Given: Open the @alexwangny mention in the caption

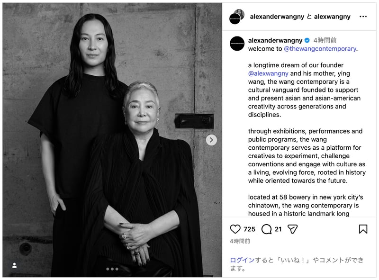Looking at the screenshot, I should click(x=268, y=73).
